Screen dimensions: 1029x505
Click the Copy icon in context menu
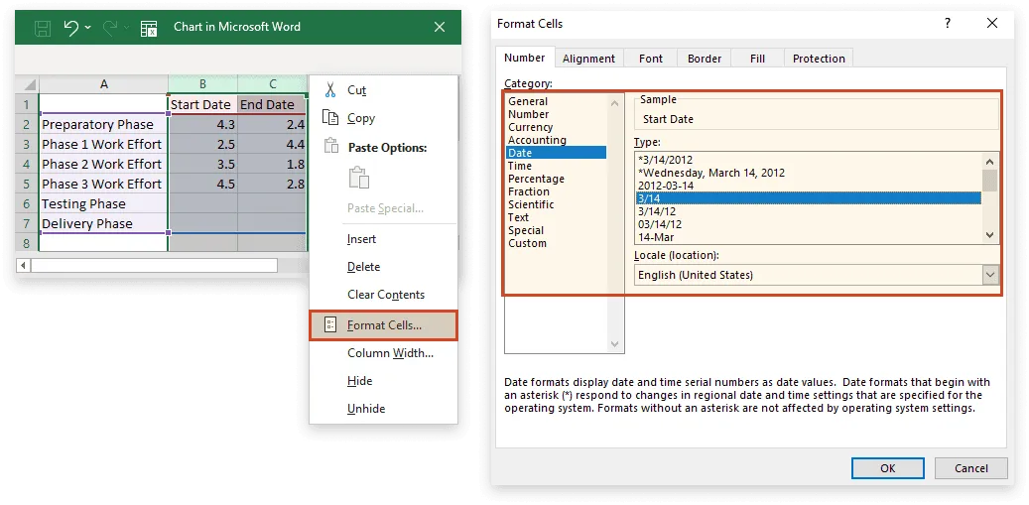[329, 117]
